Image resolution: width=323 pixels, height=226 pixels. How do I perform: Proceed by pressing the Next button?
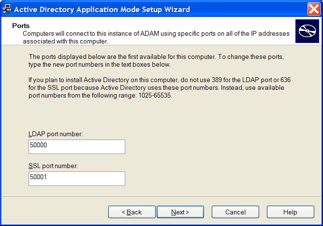point(180,212)
